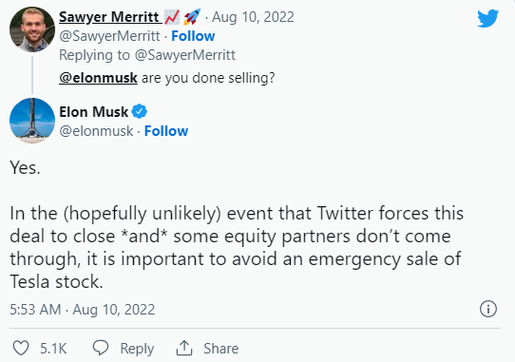Click the Aug 10, 2022 date in header
This screenshot has height=362, width=515.
tap(253, 17)
